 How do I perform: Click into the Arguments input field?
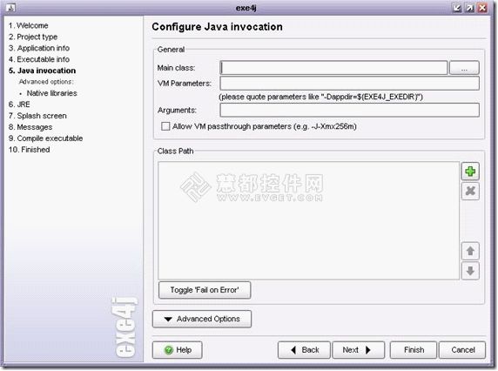pyautogui.click(x=349, y=111)
